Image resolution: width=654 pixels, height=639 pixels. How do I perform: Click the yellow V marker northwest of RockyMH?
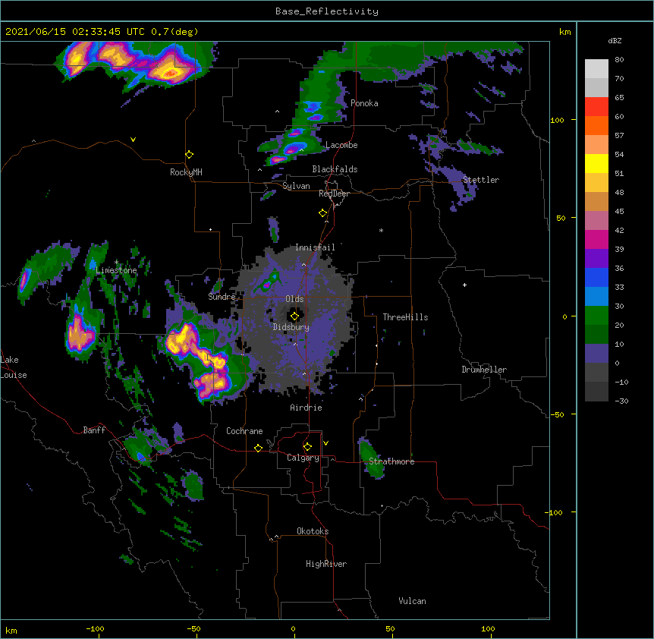tap(133, 140)
